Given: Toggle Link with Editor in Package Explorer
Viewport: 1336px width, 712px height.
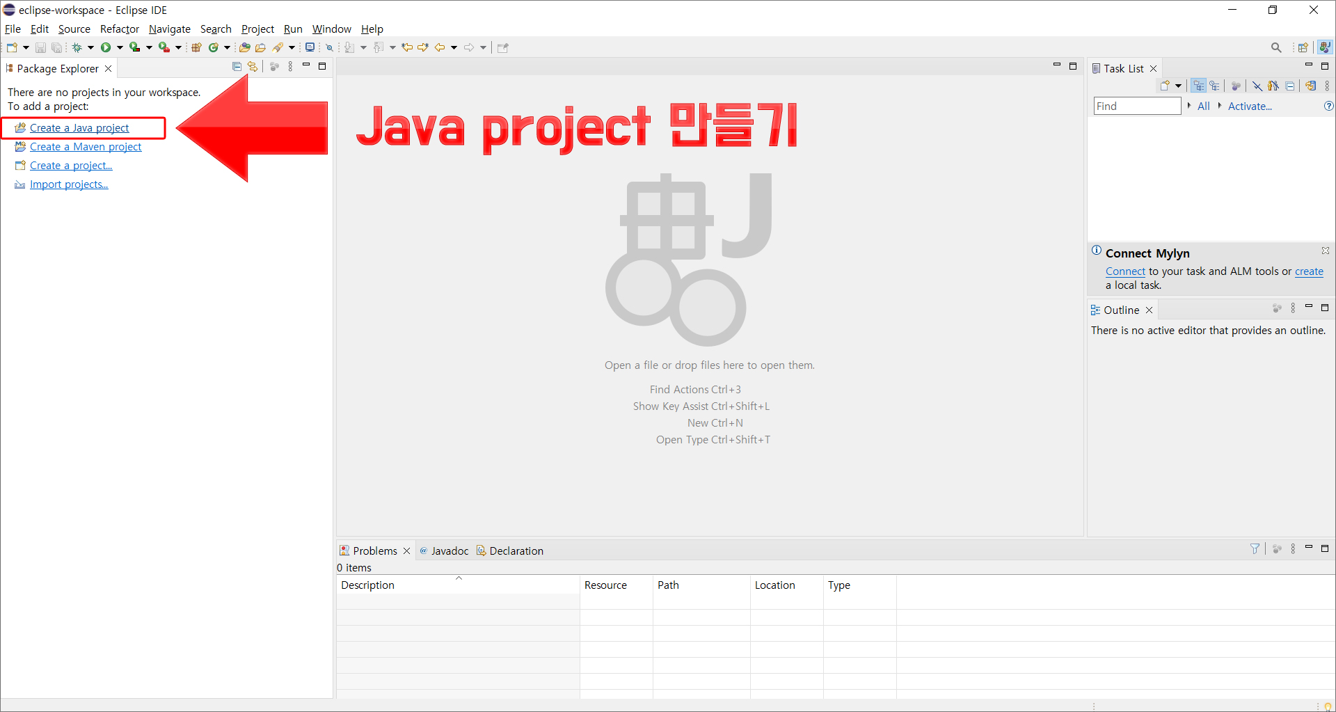Looking at the screenshot, I should tap(253, 66).
